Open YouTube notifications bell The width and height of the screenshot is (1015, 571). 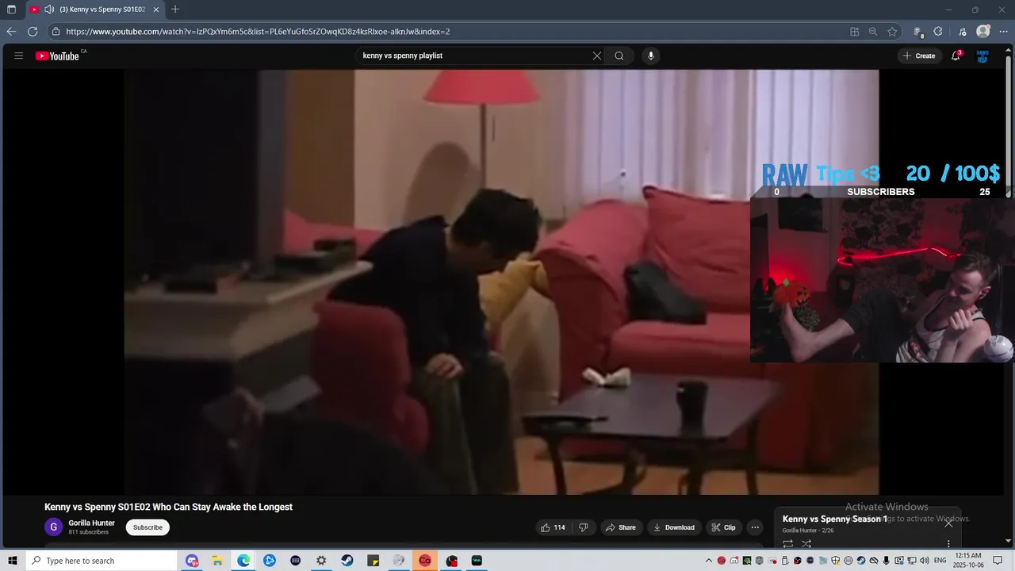(x=956, y=56)
